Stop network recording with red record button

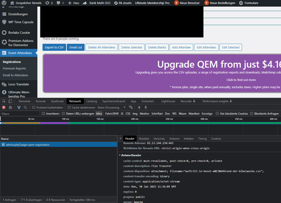(4, 107)
